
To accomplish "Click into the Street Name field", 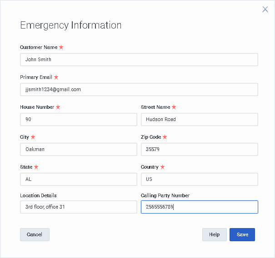I will pyautogui.click(x=199, y=119).
